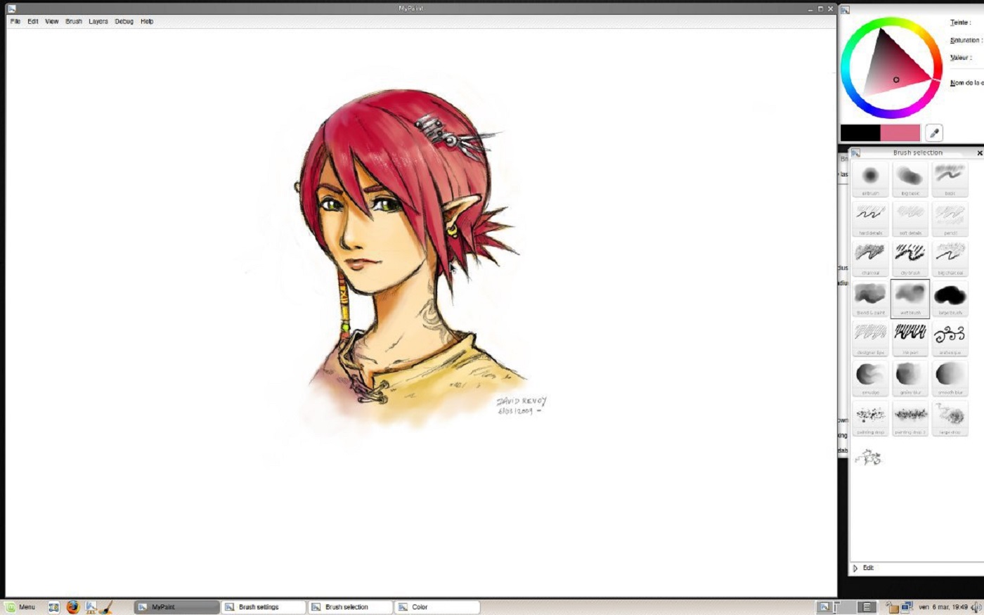Launch Firefox from the taskbar

point(72,607)
